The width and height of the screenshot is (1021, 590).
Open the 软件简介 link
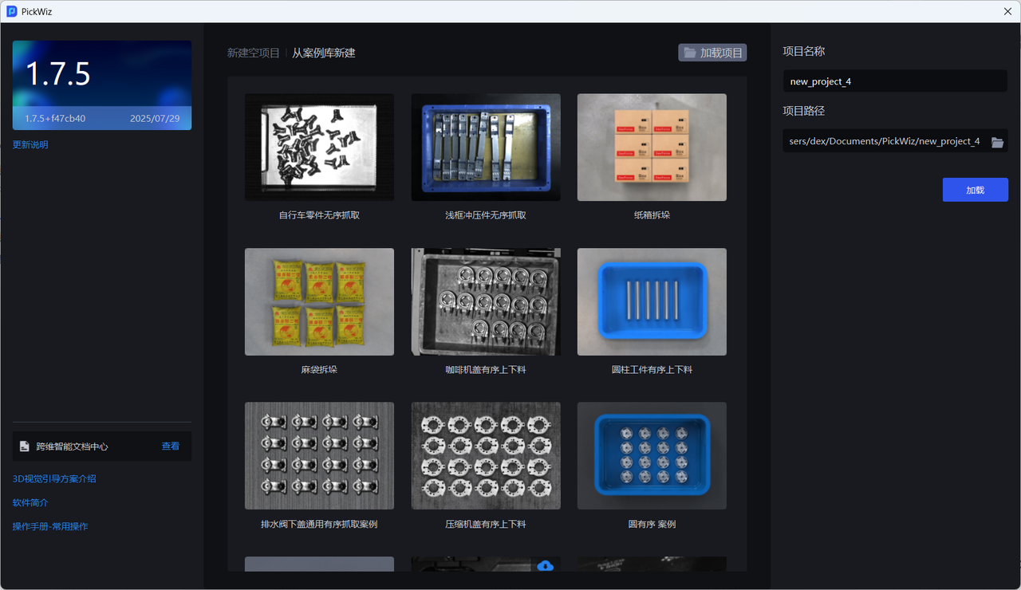(x=30, y=503)
